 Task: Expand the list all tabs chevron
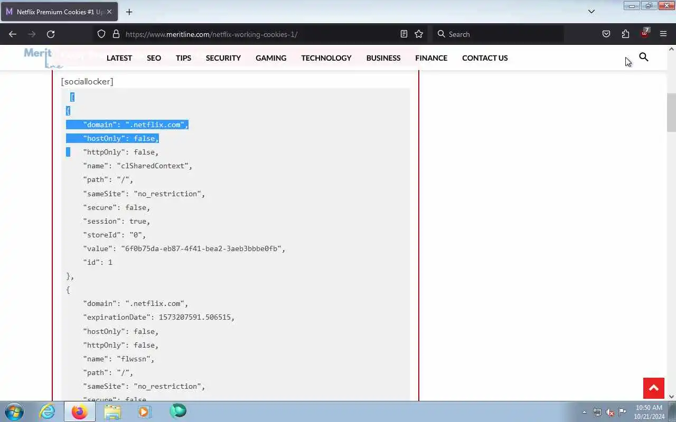click(x=591, y=12)
